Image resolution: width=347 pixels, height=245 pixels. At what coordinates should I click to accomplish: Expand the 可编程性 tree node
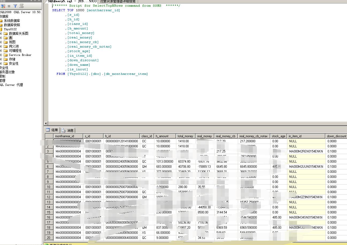[1, 51]
